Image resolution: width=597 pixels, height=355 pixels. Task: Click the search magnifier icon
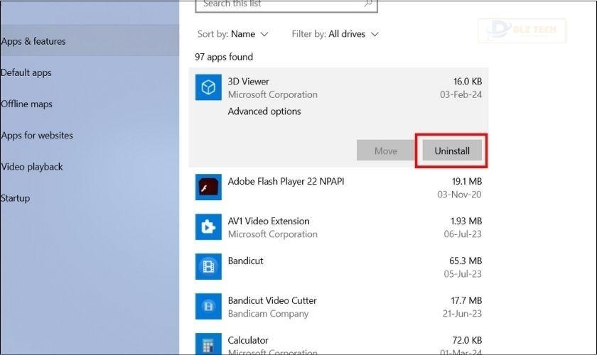pos(368,4)
